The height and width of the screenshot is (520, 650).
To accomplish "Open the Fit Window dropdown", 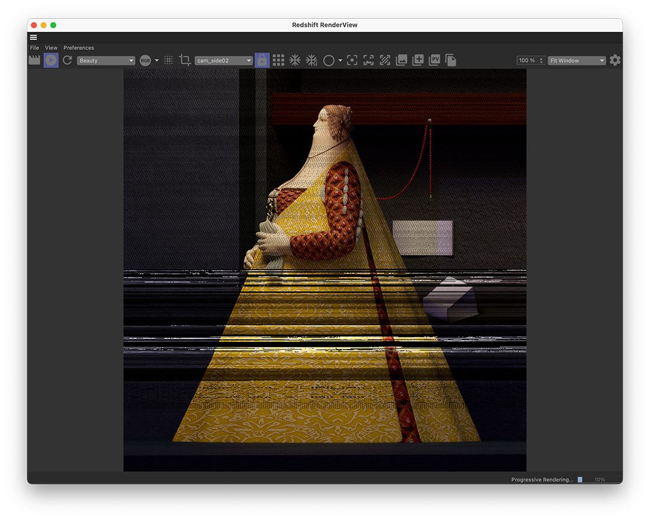I will (x=577, y=61).
